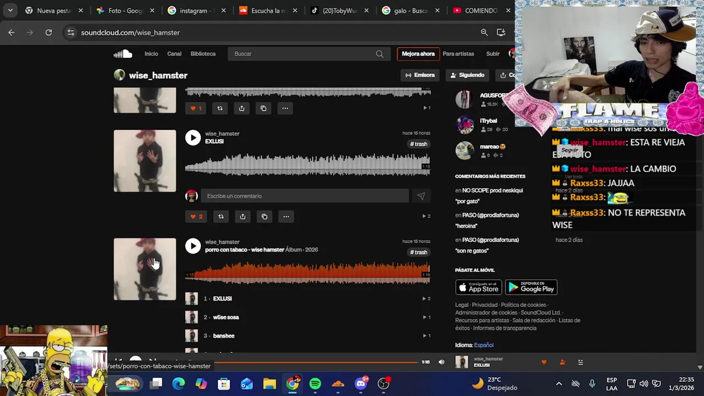Click the Mejora ahora button
This screenshot has width=704, height=396.
tap(418, 54)
